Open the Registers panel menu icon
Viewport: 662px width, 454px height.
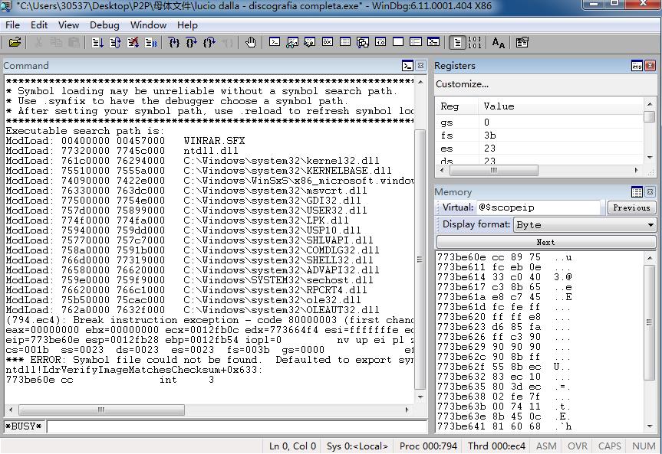(x=637, y=66)
